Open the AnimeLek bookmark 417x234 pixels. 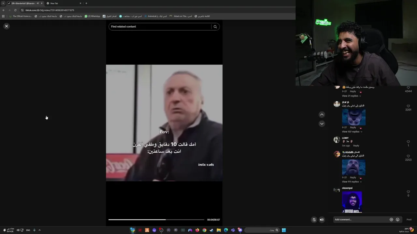(155, 16)
